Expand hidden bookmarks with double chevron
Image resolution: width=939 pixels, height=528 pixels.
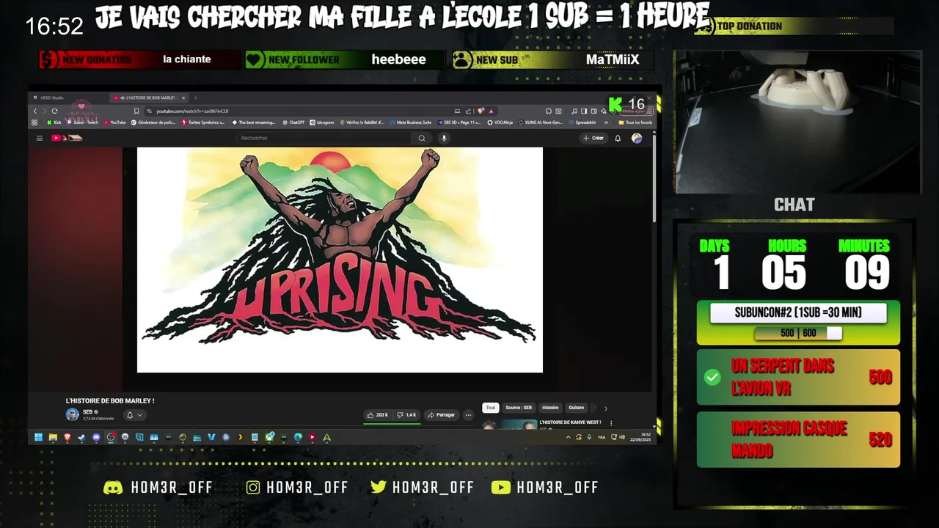pyautogui.click(x=606, y=122)
